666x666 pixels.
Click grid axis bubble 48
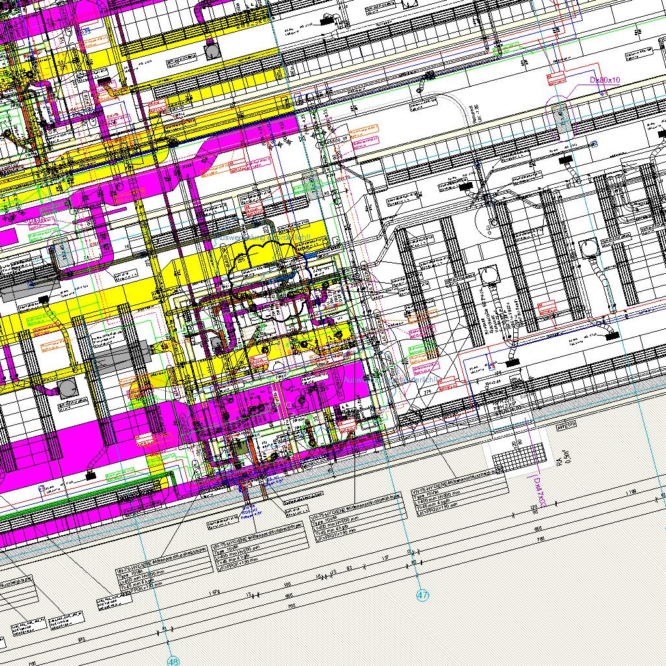tap(173, 661)
